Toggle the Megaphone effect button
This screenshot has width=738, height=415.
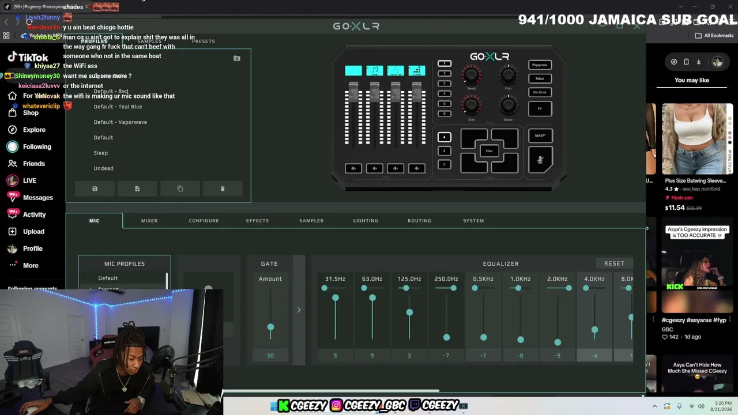[540, 65]
